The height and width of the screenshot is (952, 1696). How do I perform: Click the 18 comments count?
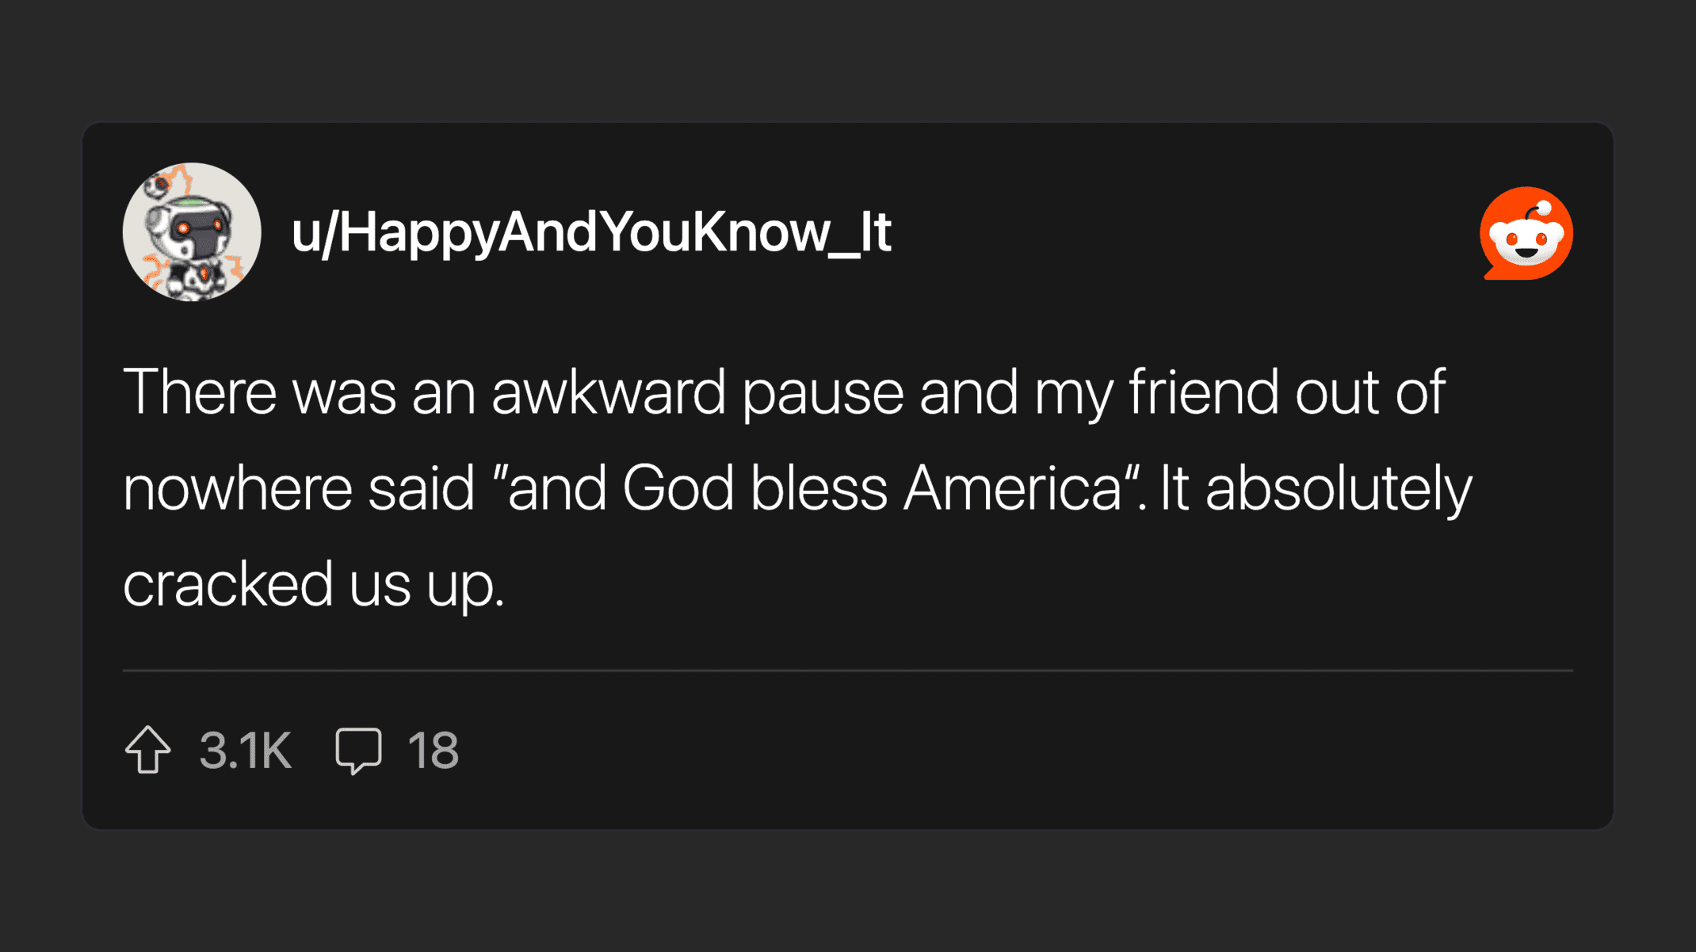tap(433, 750)
